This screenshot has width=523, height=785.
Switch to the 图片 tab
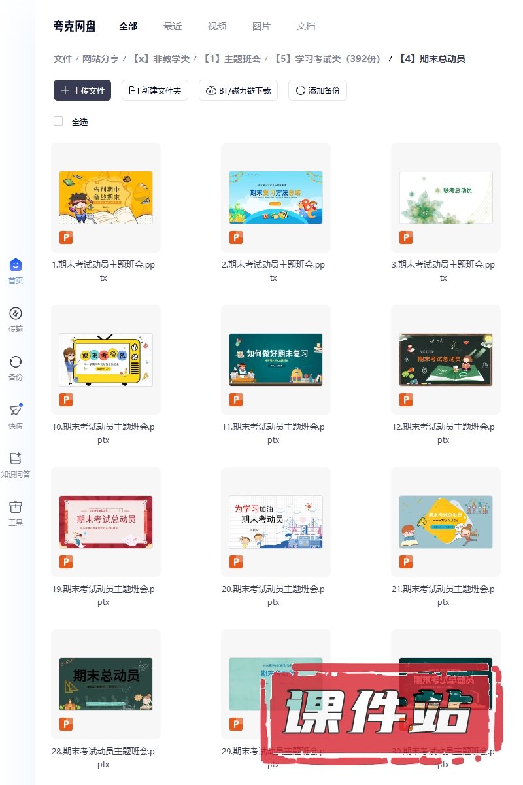(261, 26)
